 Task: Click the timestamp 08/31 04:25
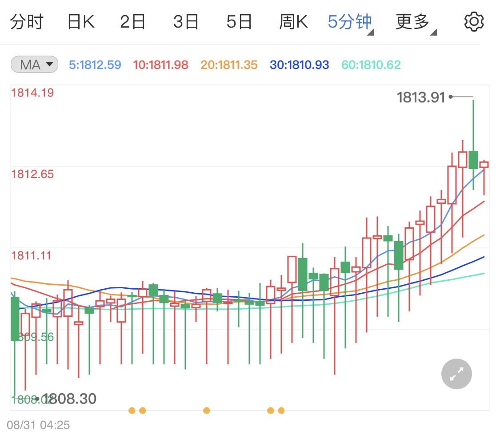(38, 425)
